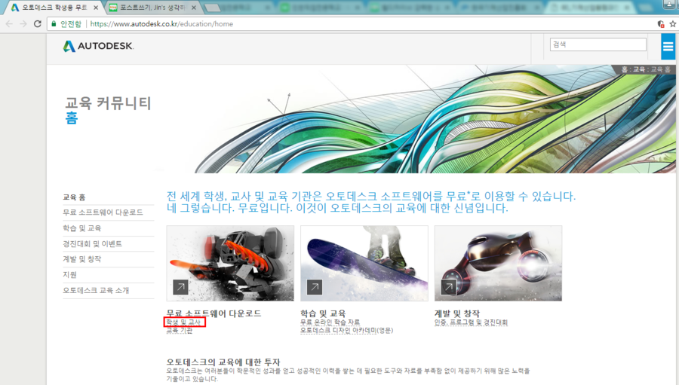Viewport: 679px width, 385px height.
Task: Select 학습 및 교육 in sidebar
Action: coord(81,228)
